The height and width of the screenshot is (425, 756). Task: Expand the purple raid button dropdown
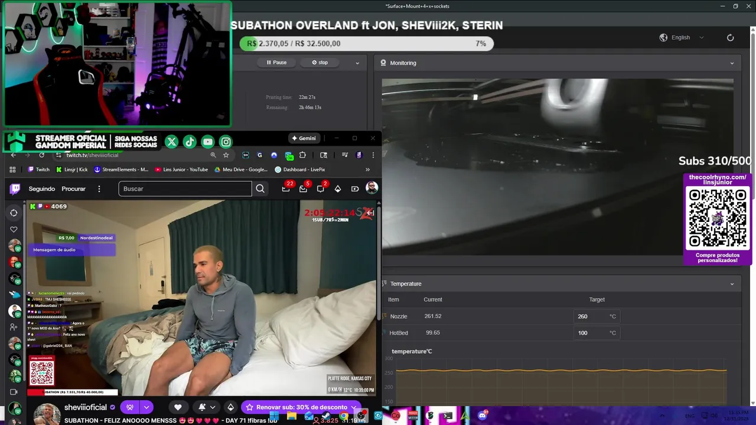[x=146, y=407]
